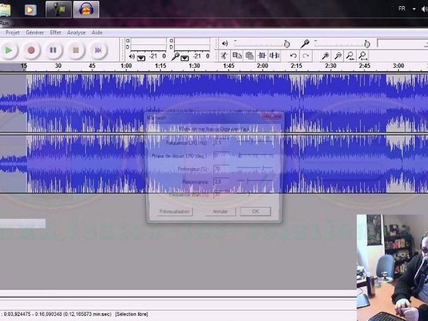Click the Sélection libre status text

point(132,314)
